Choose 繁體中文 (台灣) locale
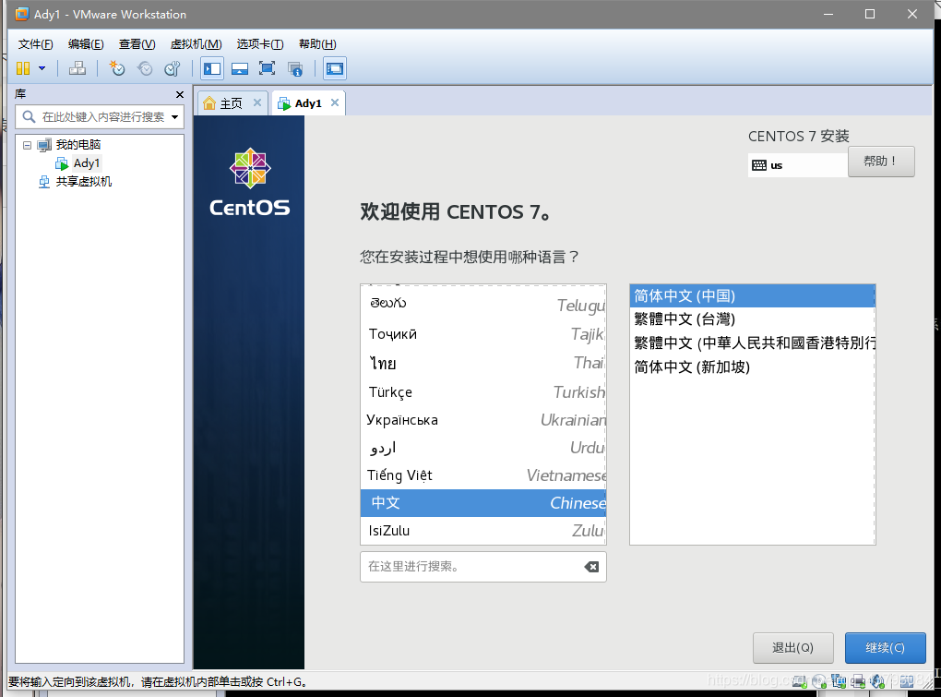This screenshot has height=697, width=941. click(753, 319)
